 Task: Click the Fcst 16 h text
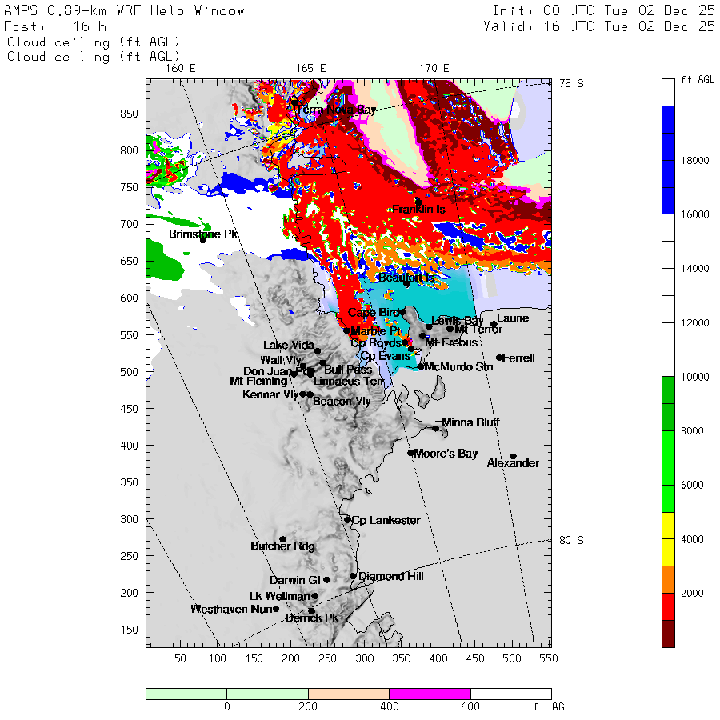[x=55, y=26]
